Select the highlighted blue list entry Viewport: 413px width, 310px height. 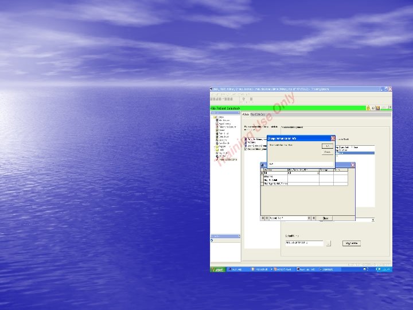coord(355,153)
